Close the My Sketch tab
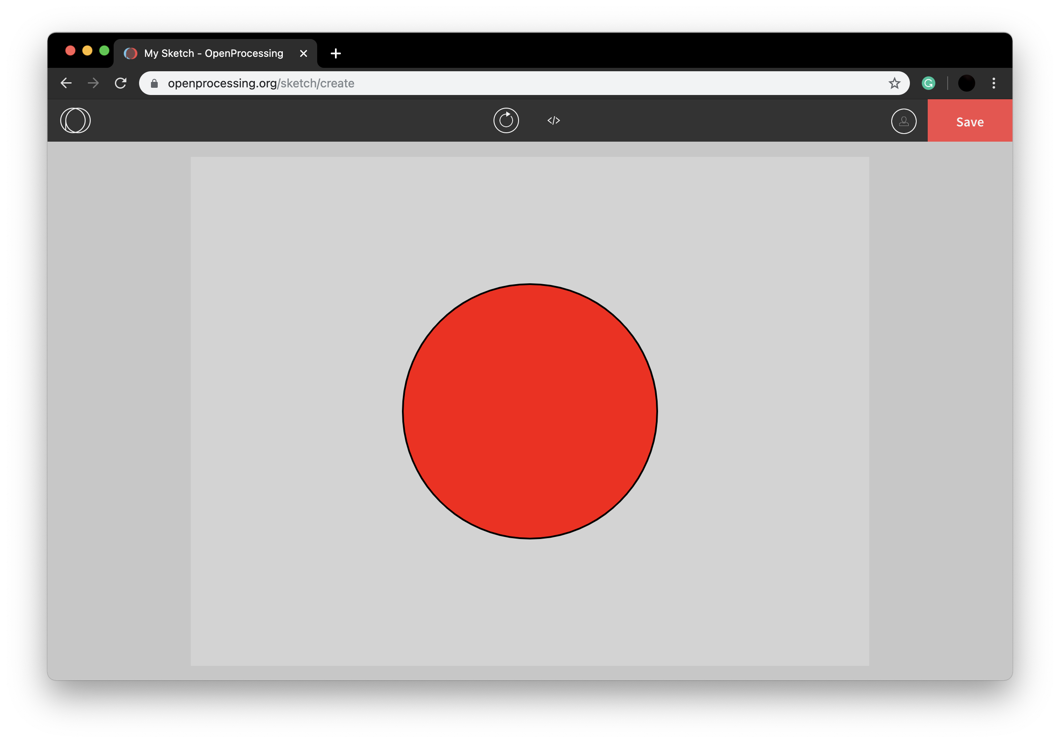The height and width of the screenshot is (743, 1060). coord(303,53)
